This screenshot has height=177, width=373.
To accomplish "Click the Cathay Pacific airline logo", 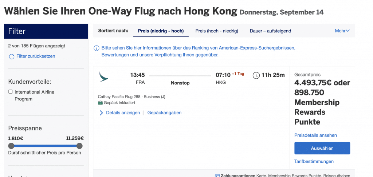I will [103, 76].
